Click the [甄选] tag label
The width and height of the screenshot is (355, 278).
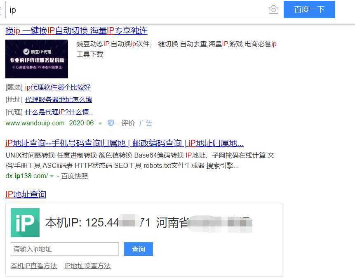point(14,87)
